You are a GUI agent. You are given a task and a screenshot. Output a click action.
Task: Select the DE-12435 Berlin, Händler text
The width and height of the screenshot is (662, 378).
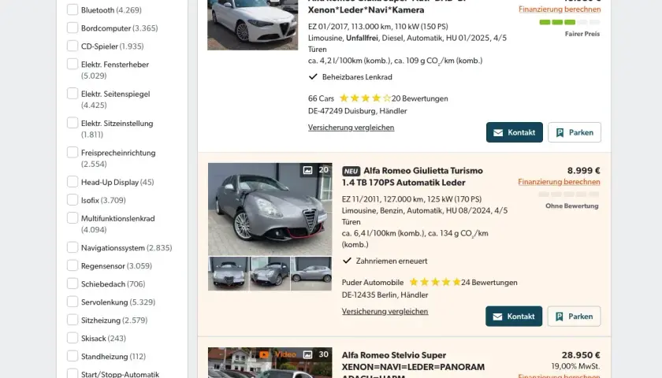(x=385, y=295)
